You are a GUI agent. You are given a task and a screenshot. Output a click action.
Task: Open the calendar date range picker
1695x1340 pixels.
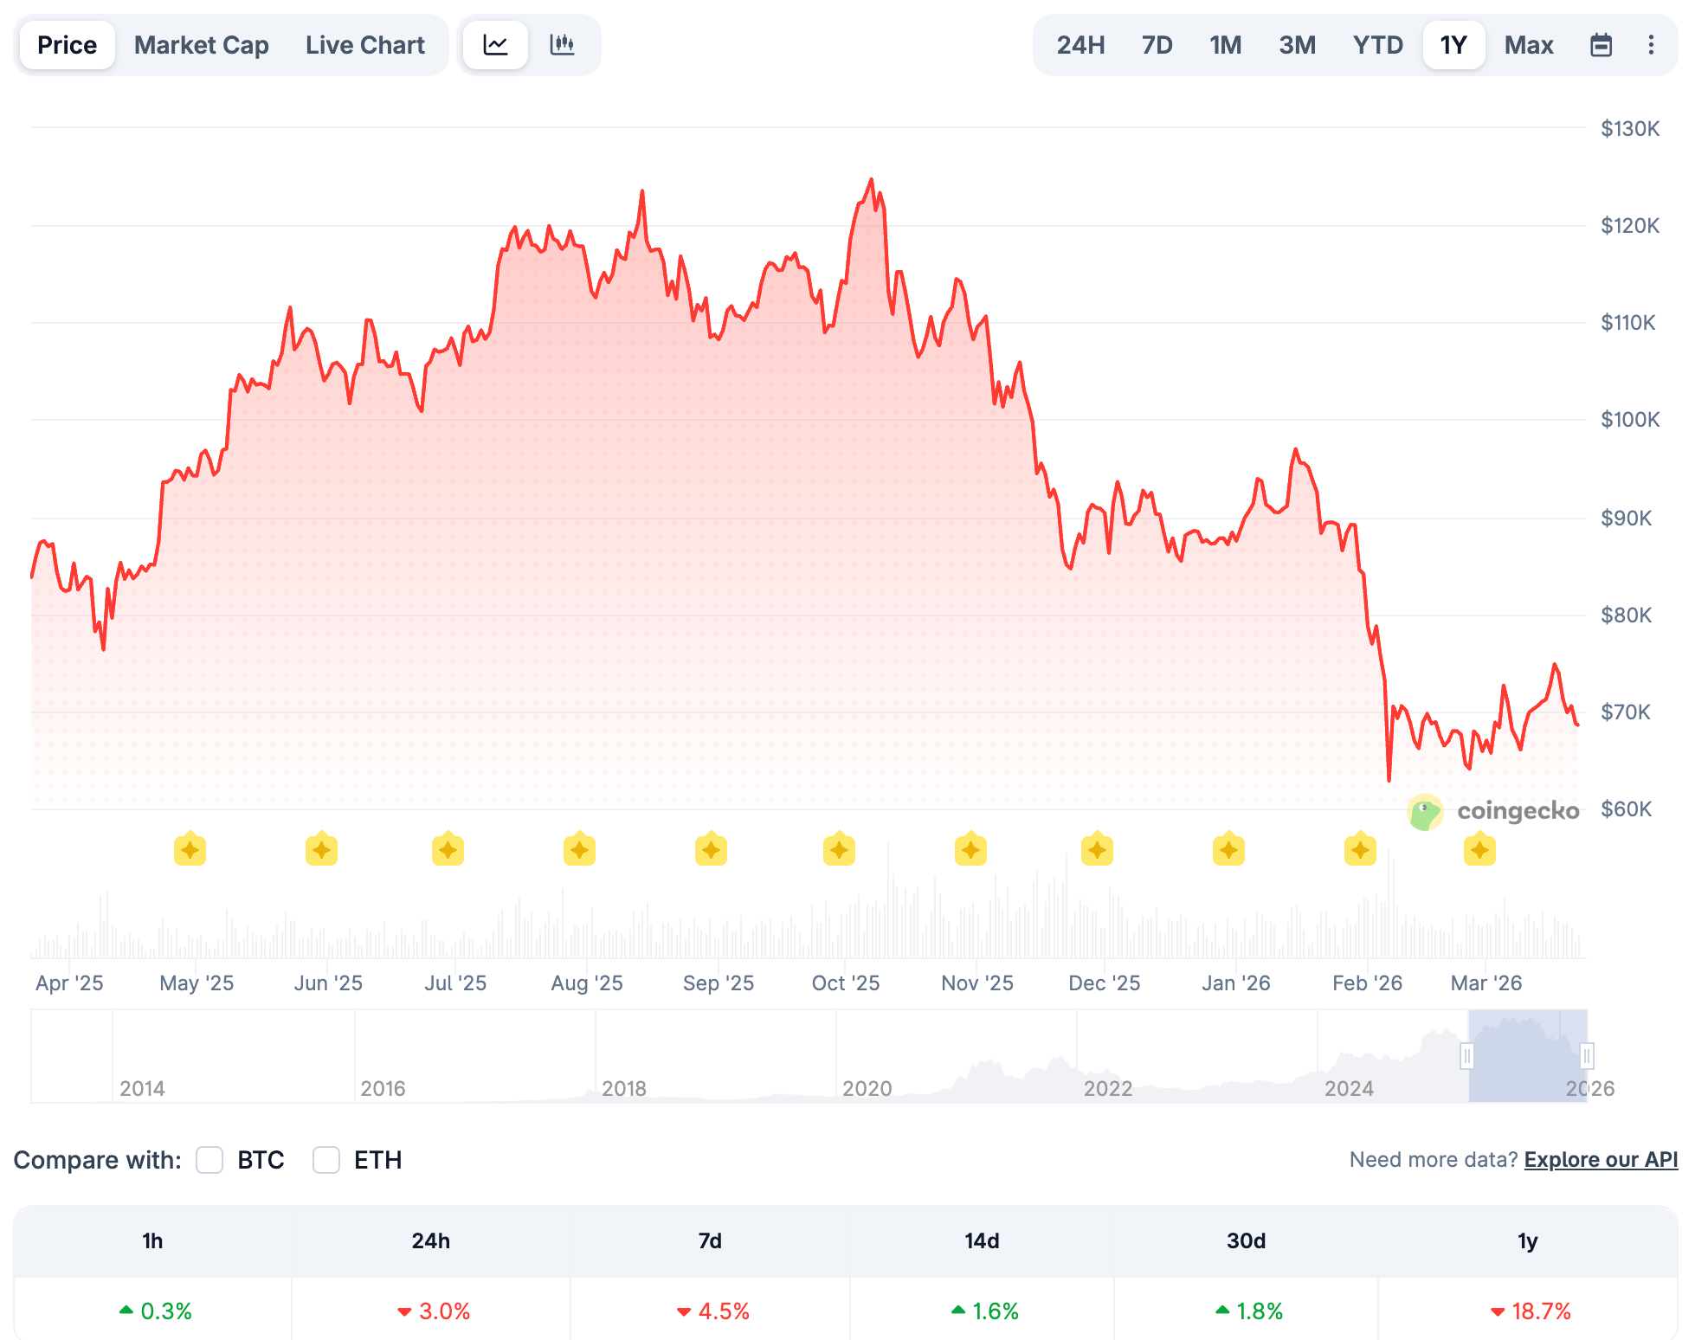pyautogui.click(x=1601, y=45)
